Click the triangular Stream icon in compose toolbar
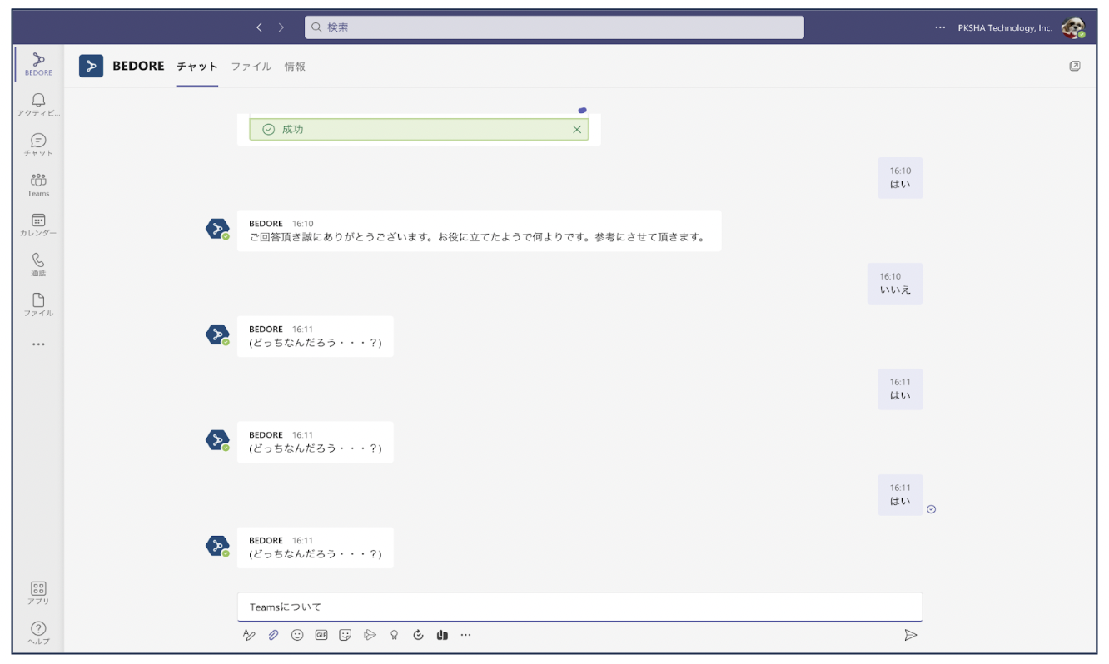The height and width of the screenshot is (664, 1109). coord(370,635)
